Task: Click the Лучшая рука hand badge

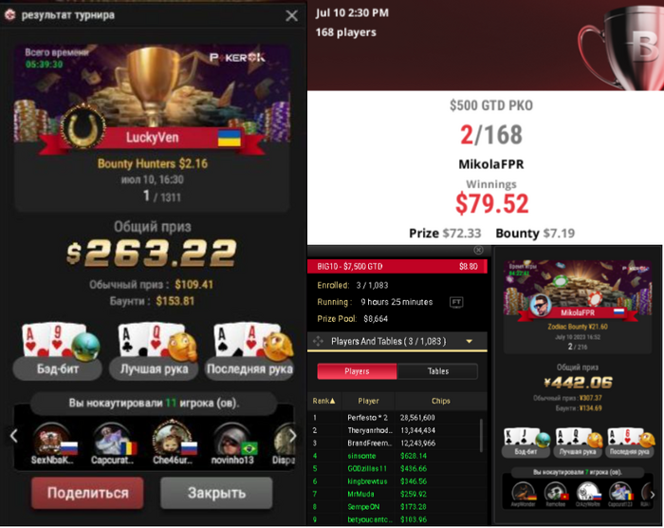Action: (154, 368)
